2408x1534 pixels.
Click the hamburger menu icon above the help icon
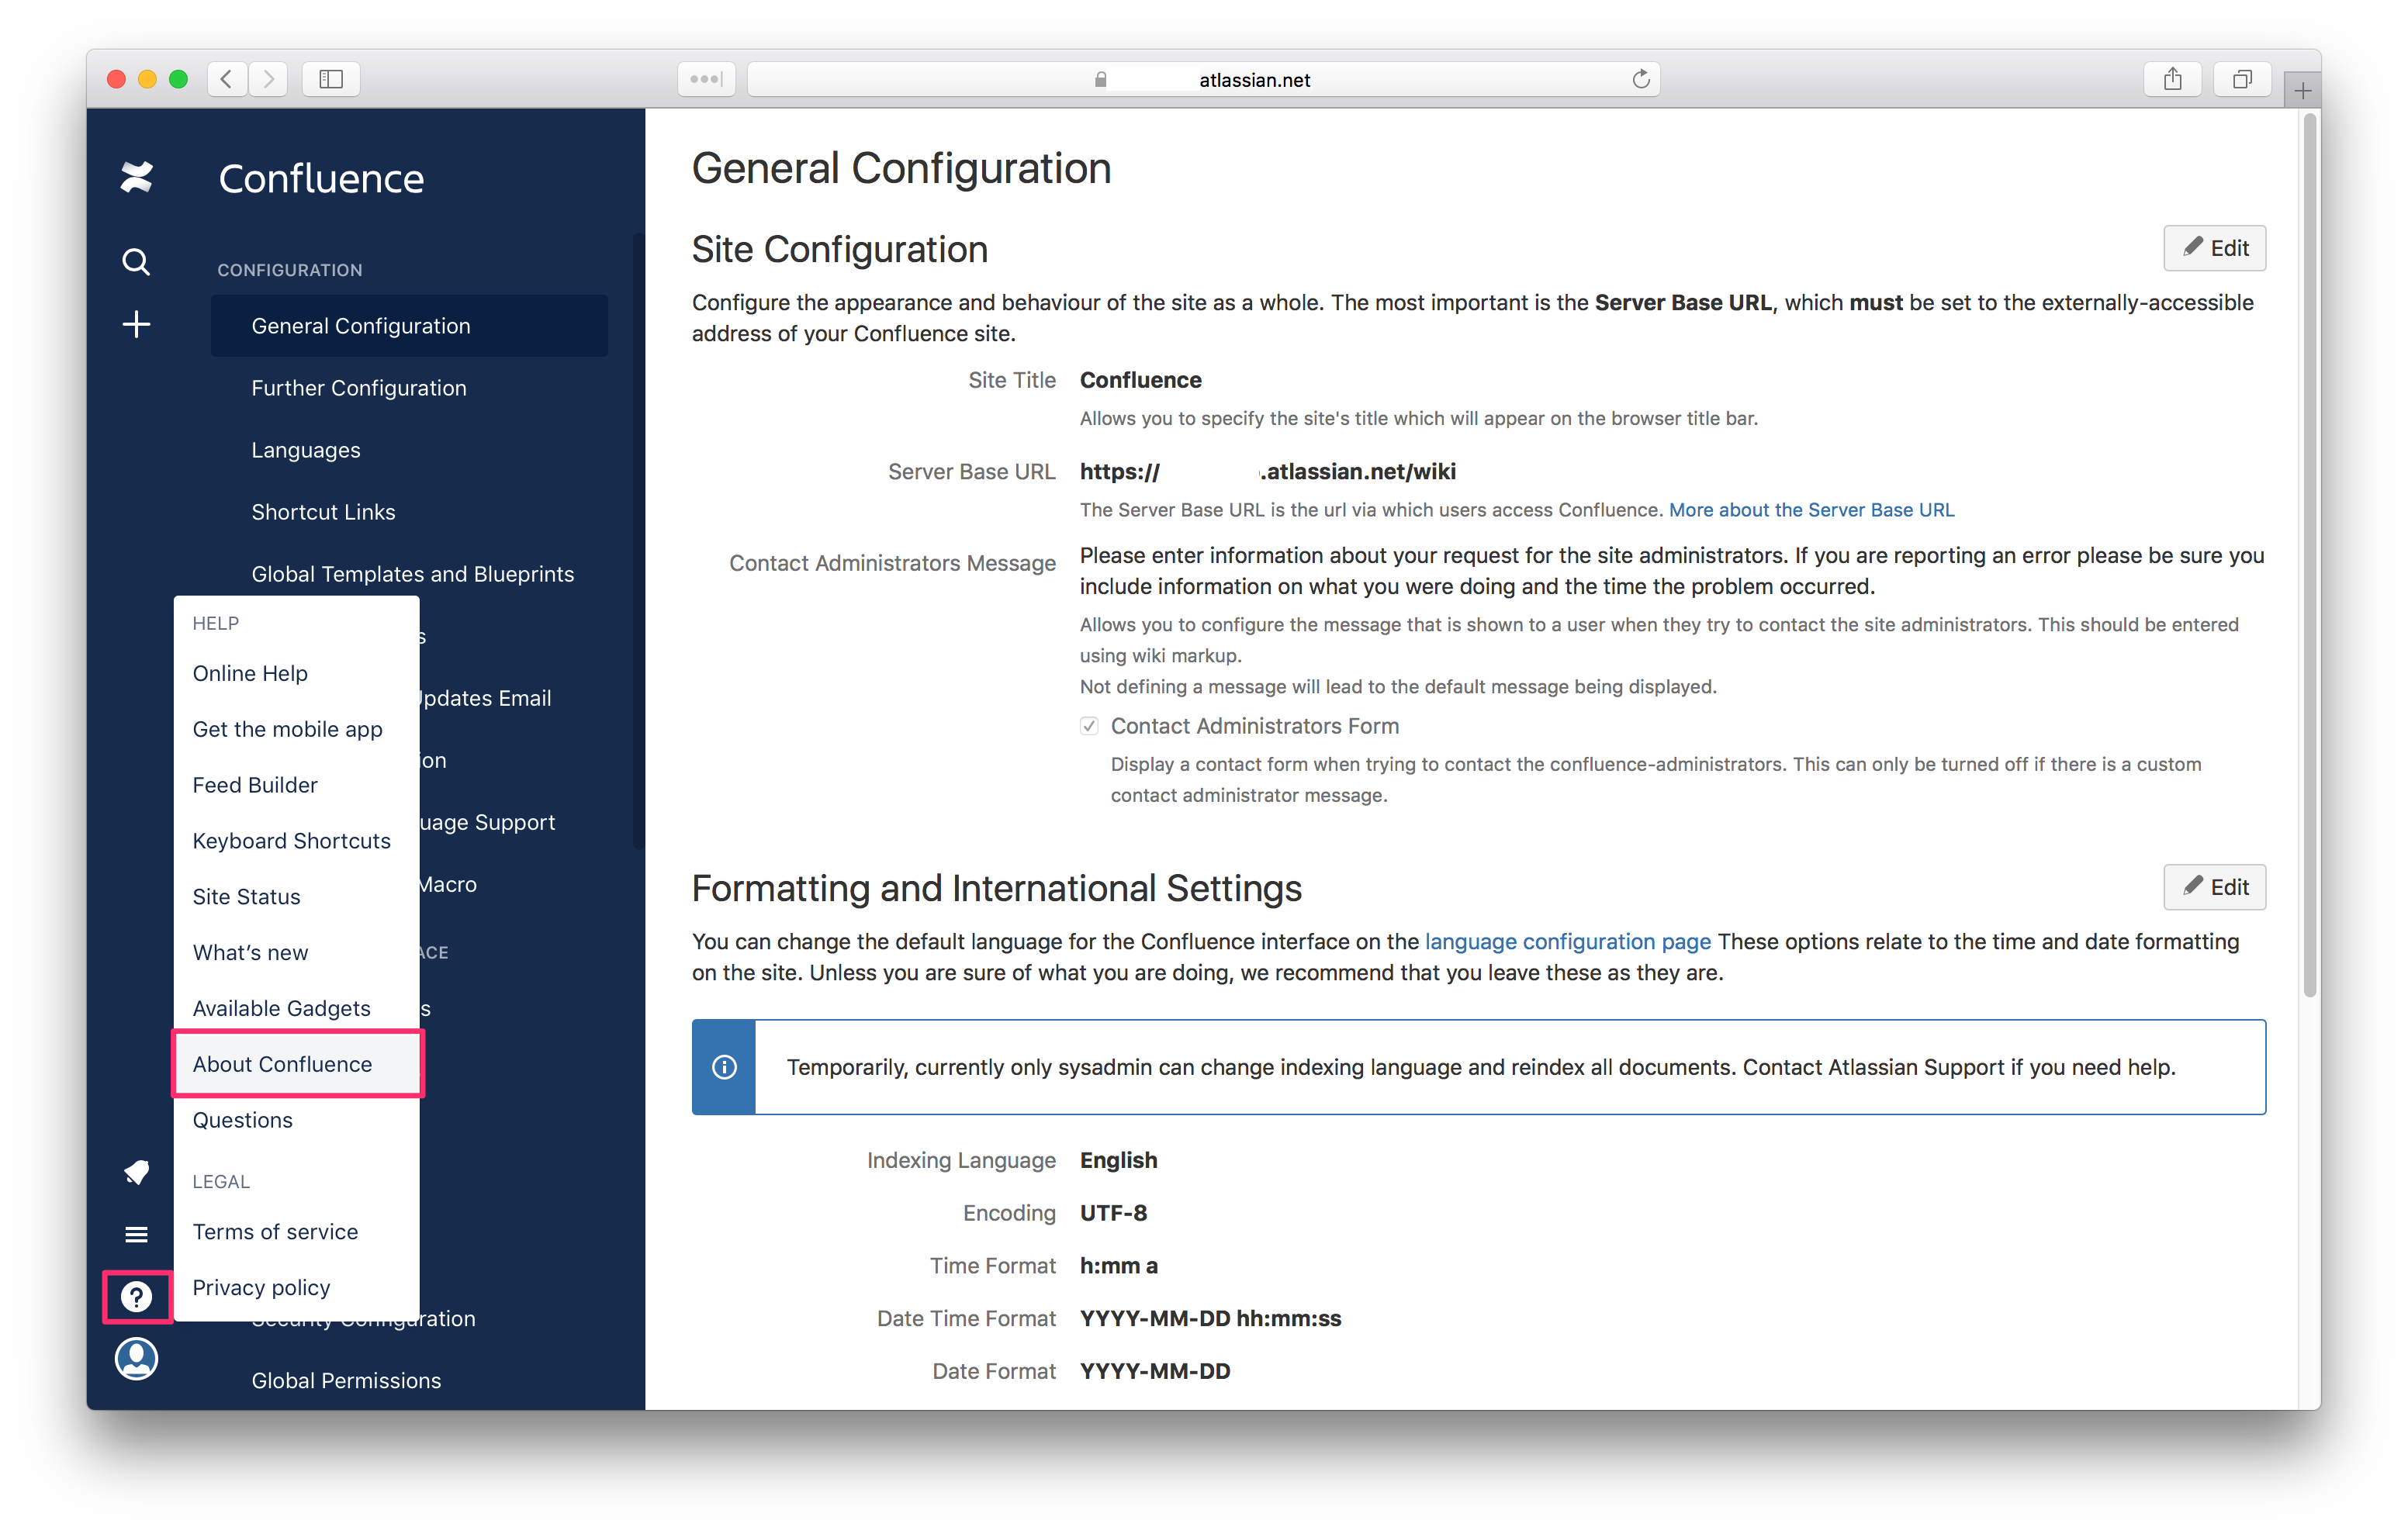[136, 1234]
